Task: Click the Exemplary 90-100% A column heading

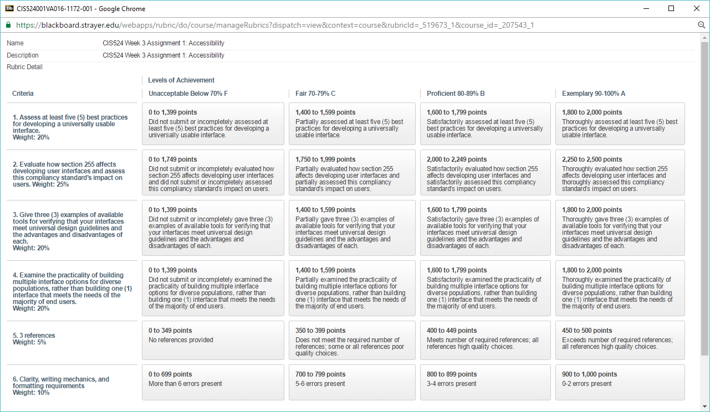Action: click(593, 94)
